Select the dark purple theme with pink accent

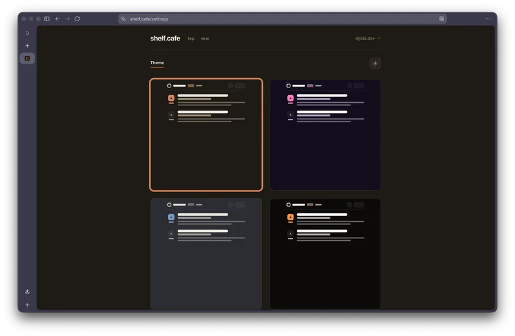coord(325,135)
